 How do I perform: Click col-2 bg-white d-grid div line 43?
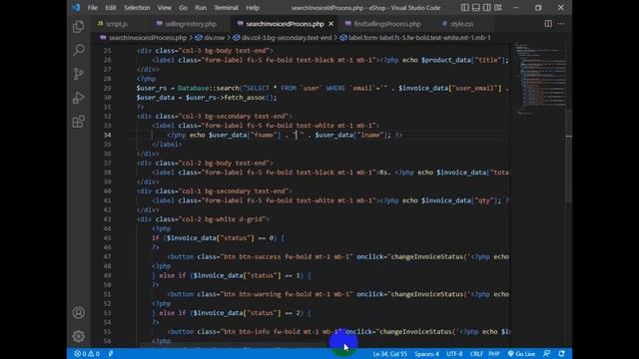tap(203, 219)
